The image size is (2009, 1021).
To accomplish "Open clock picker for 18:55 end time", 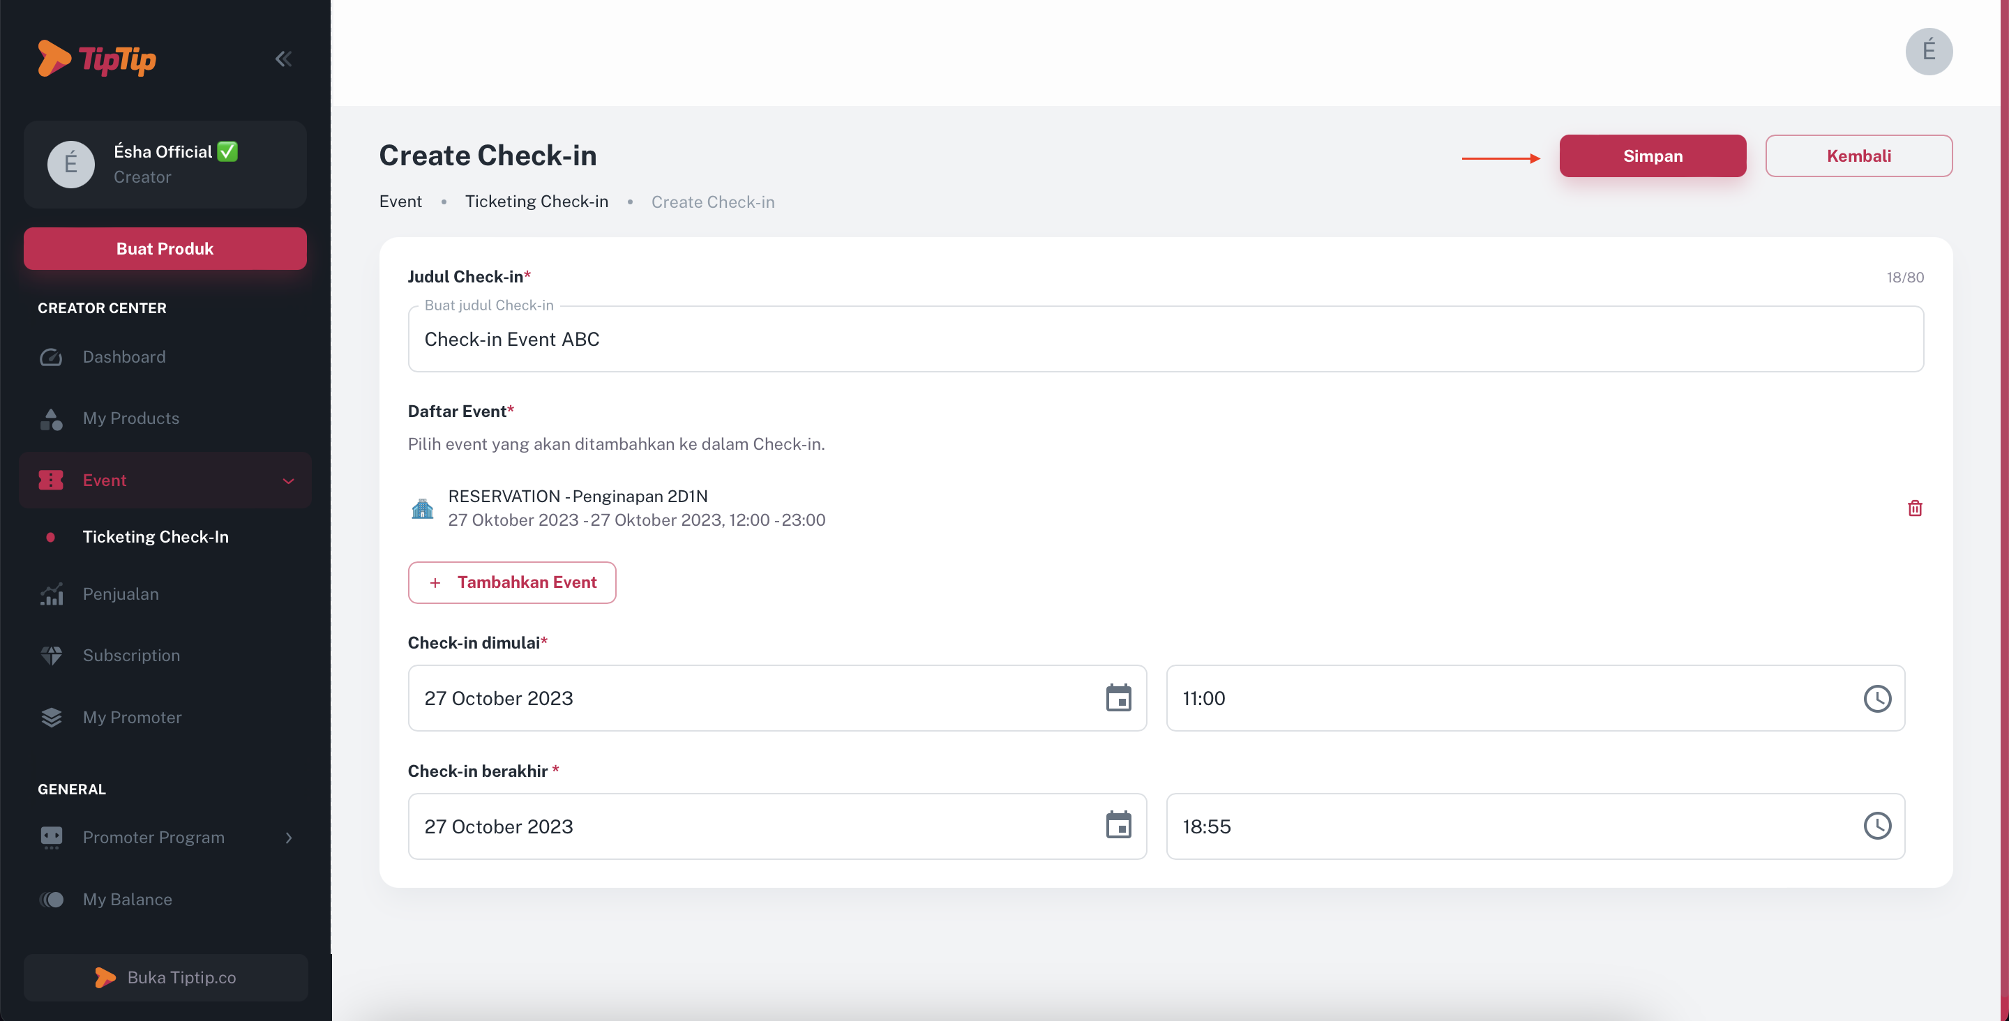I will click(x=1877, y=825).
